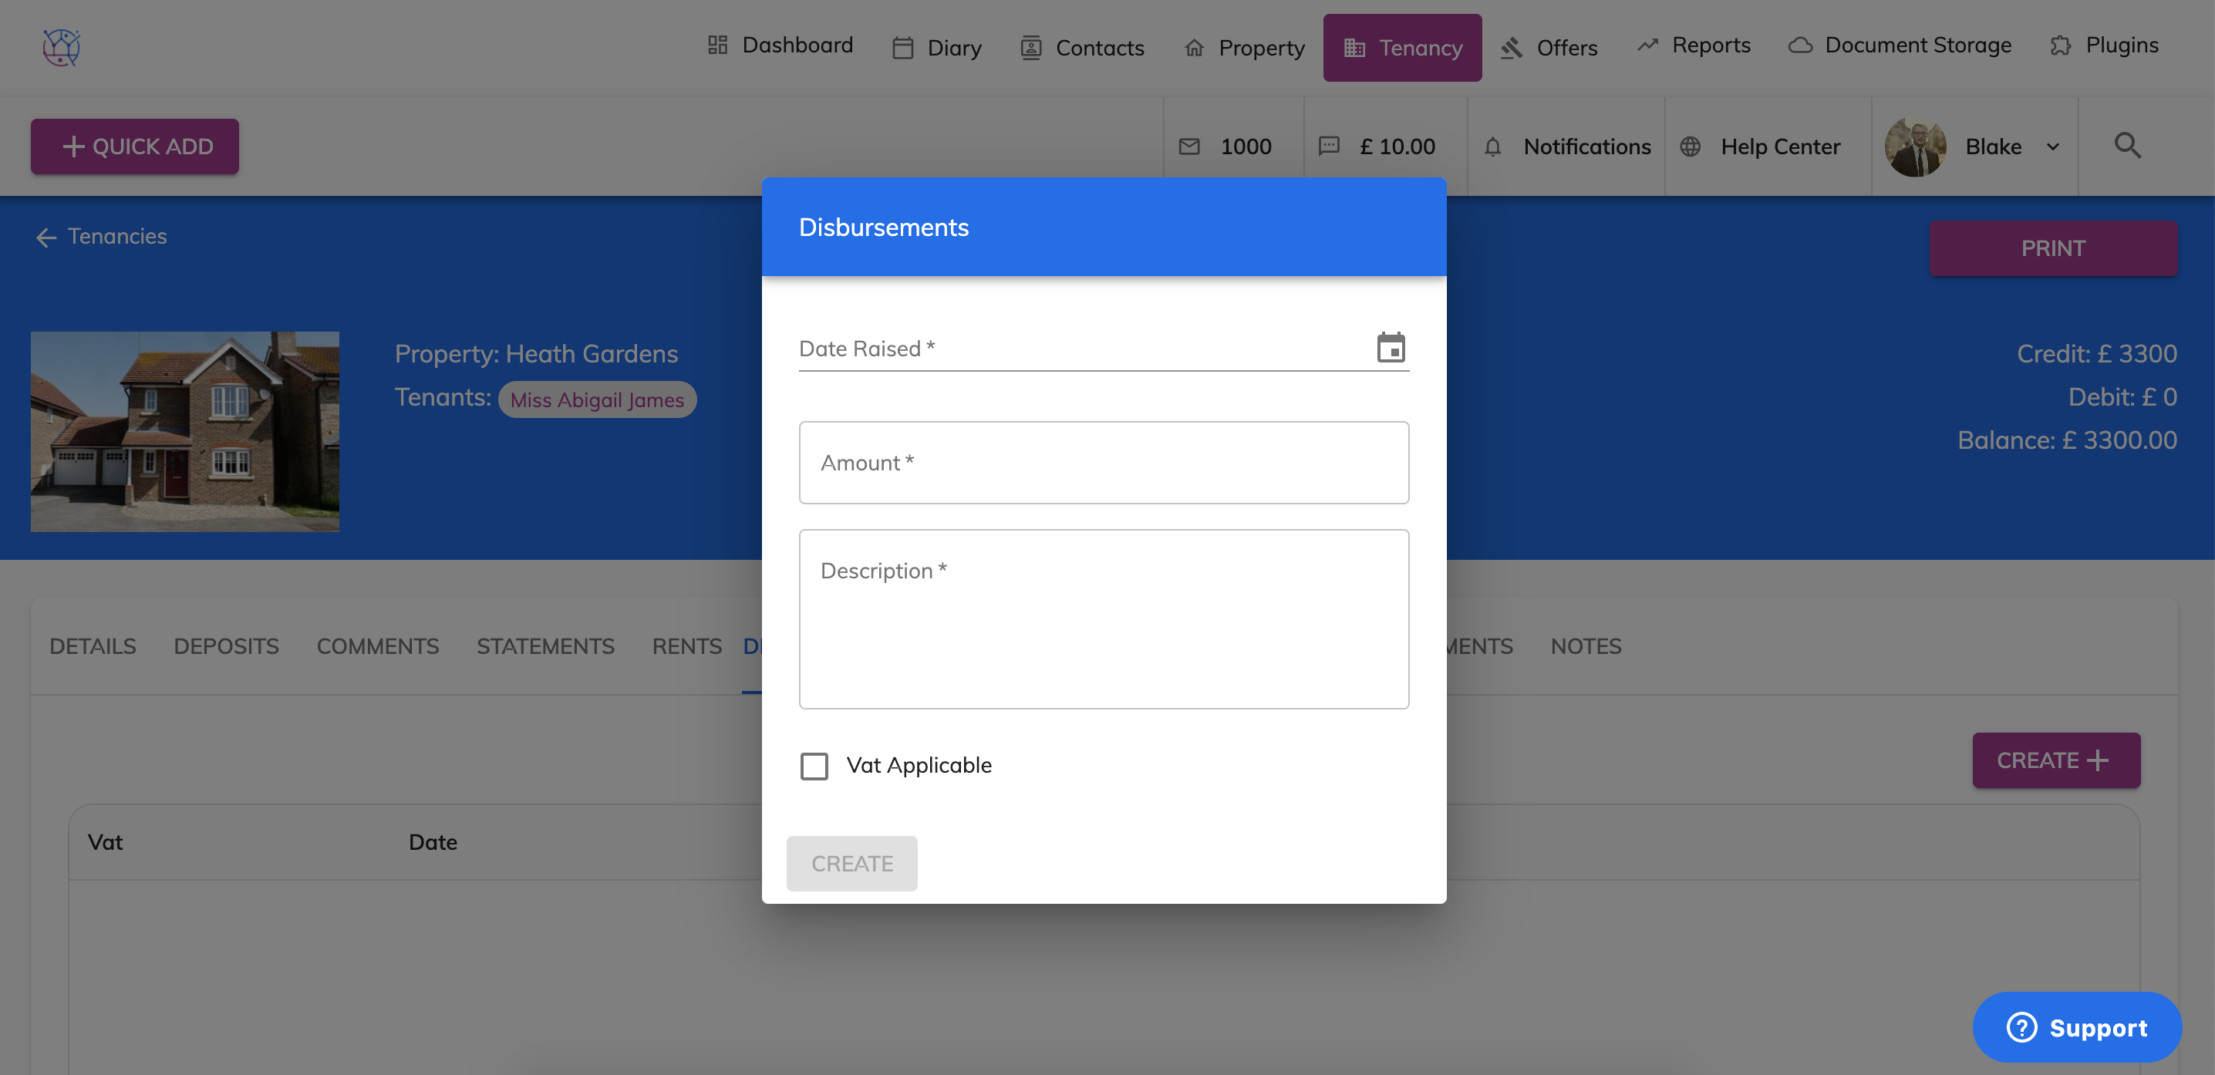Screen dimensions: 2215x1075
Task: Click the mail envelope icon beside 1000
Action: (x=1189, y=147)
